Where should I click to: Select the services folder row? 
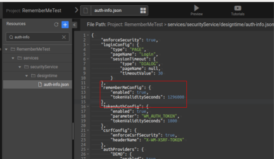coord(37,58)
